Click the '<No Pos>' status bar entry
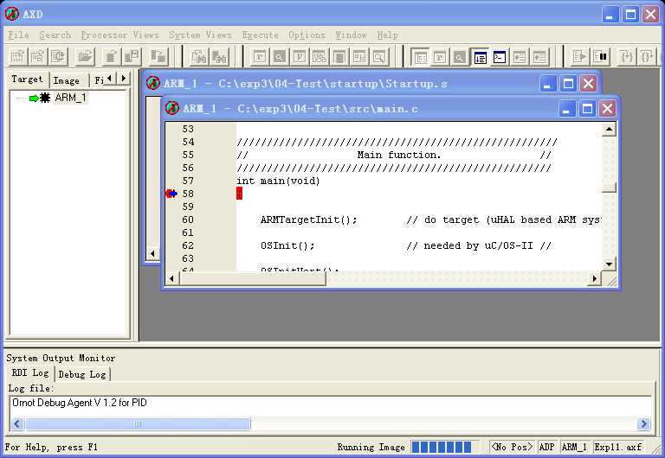Image resolution: width=665 pixels, height=458 pixels. point(512,447)
